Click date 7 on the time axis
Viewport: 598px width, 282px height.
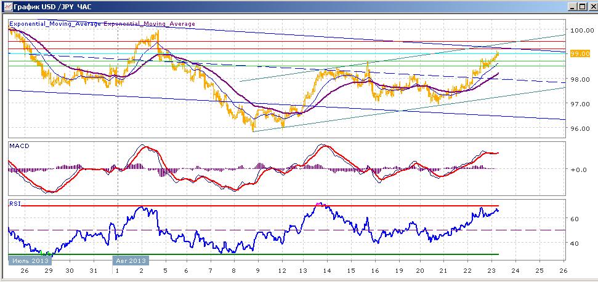coord(211,270)
